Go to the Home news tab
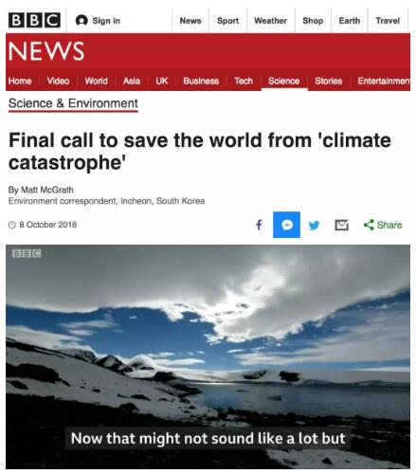Viewport: 416px width, 474px height. click(20, 81)
